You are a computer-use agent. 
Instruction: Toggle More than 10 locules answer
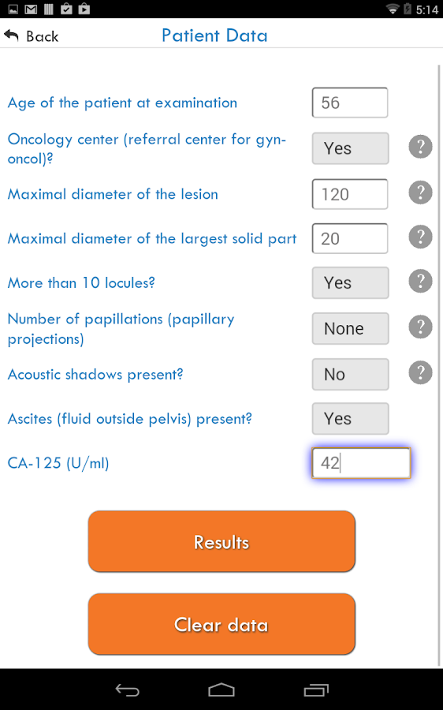(x=350, y=283)
